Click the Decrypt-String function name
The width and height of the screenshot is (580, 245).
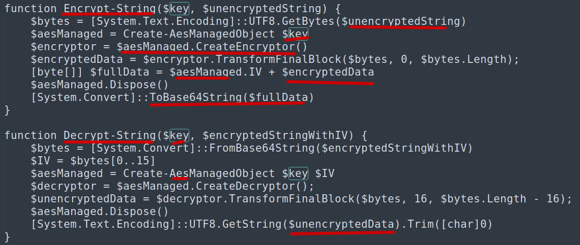click(x=109, y=135)
